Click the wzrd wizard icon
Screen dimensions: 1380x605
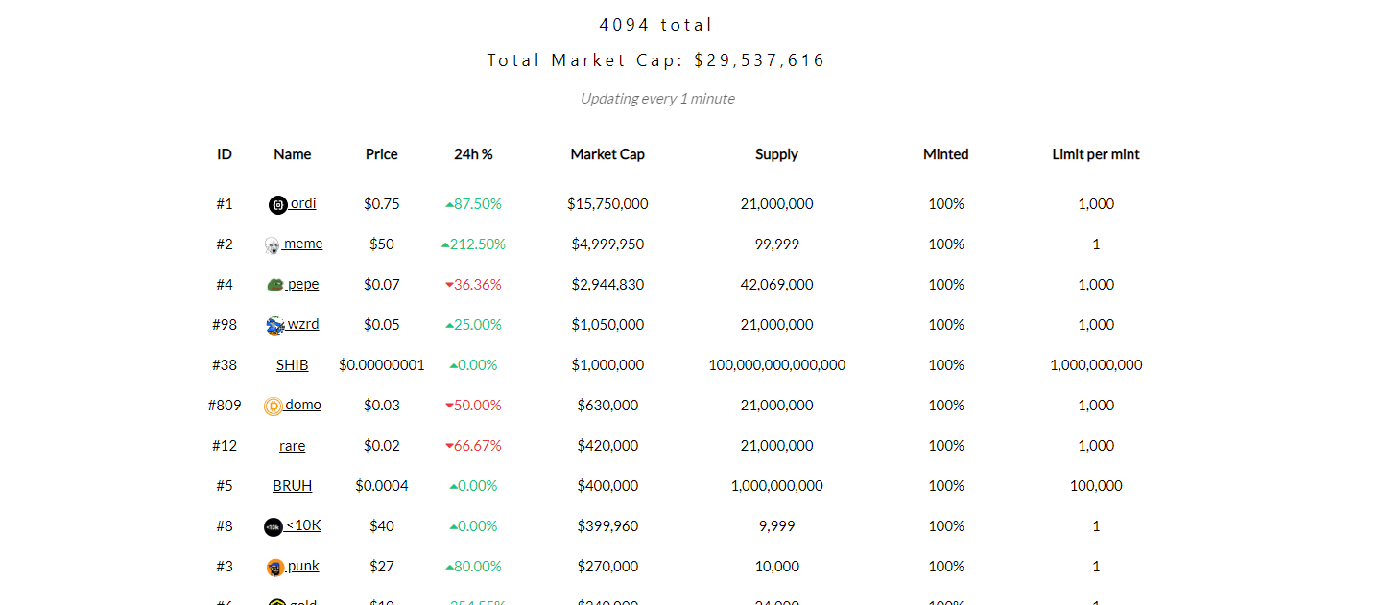[x=275, y=326]
